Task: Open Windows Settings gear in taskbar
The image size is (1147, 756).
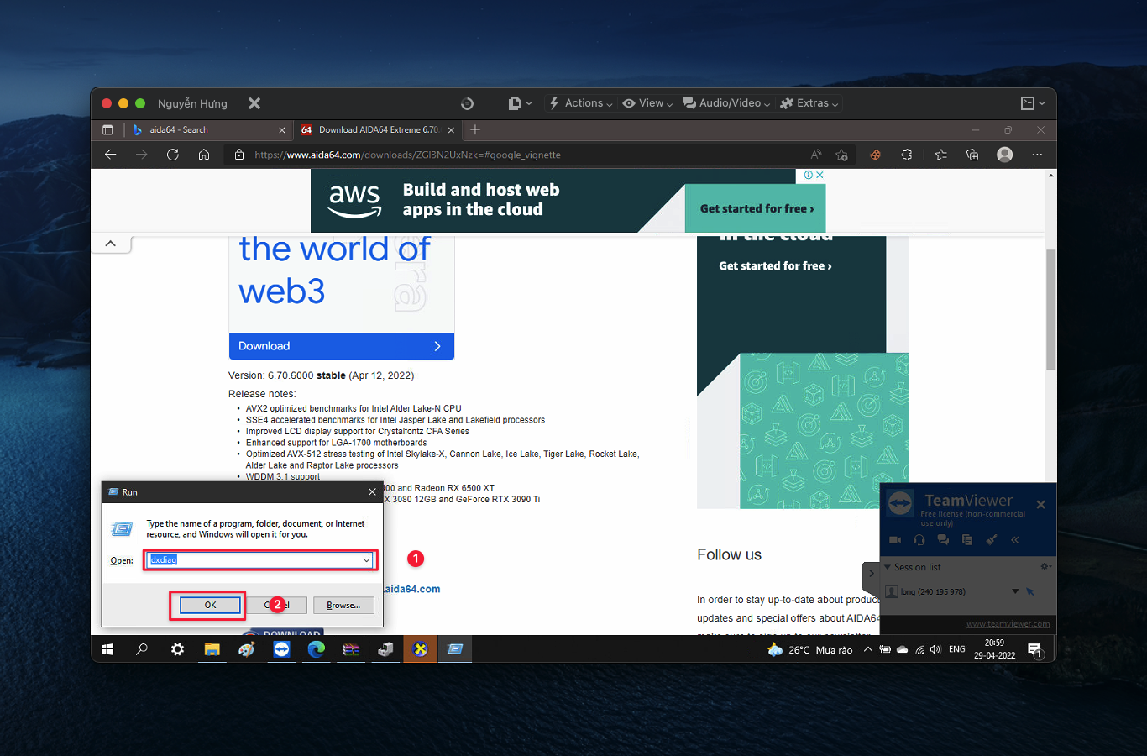Action: coord(177,649)
